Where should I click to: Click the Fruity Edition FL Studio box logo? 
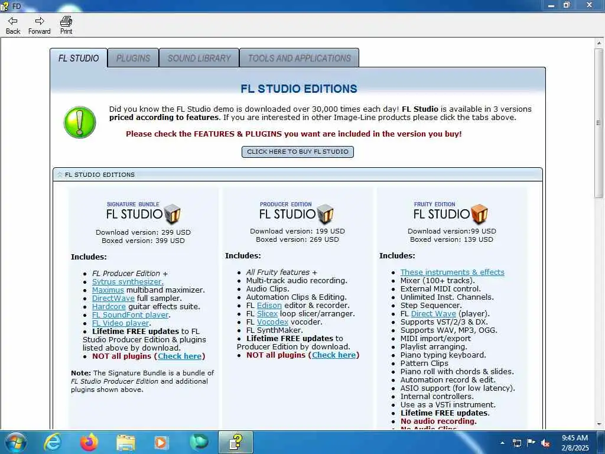[x=479, y=214]
